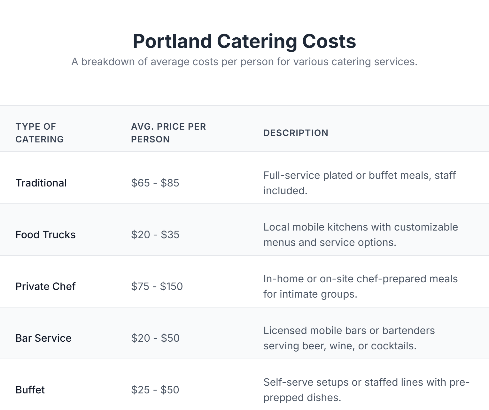The height and width of the screenshot is (410, 489).
Task: Click the licensed mobile bars description
Action: [x=349, y=338]
